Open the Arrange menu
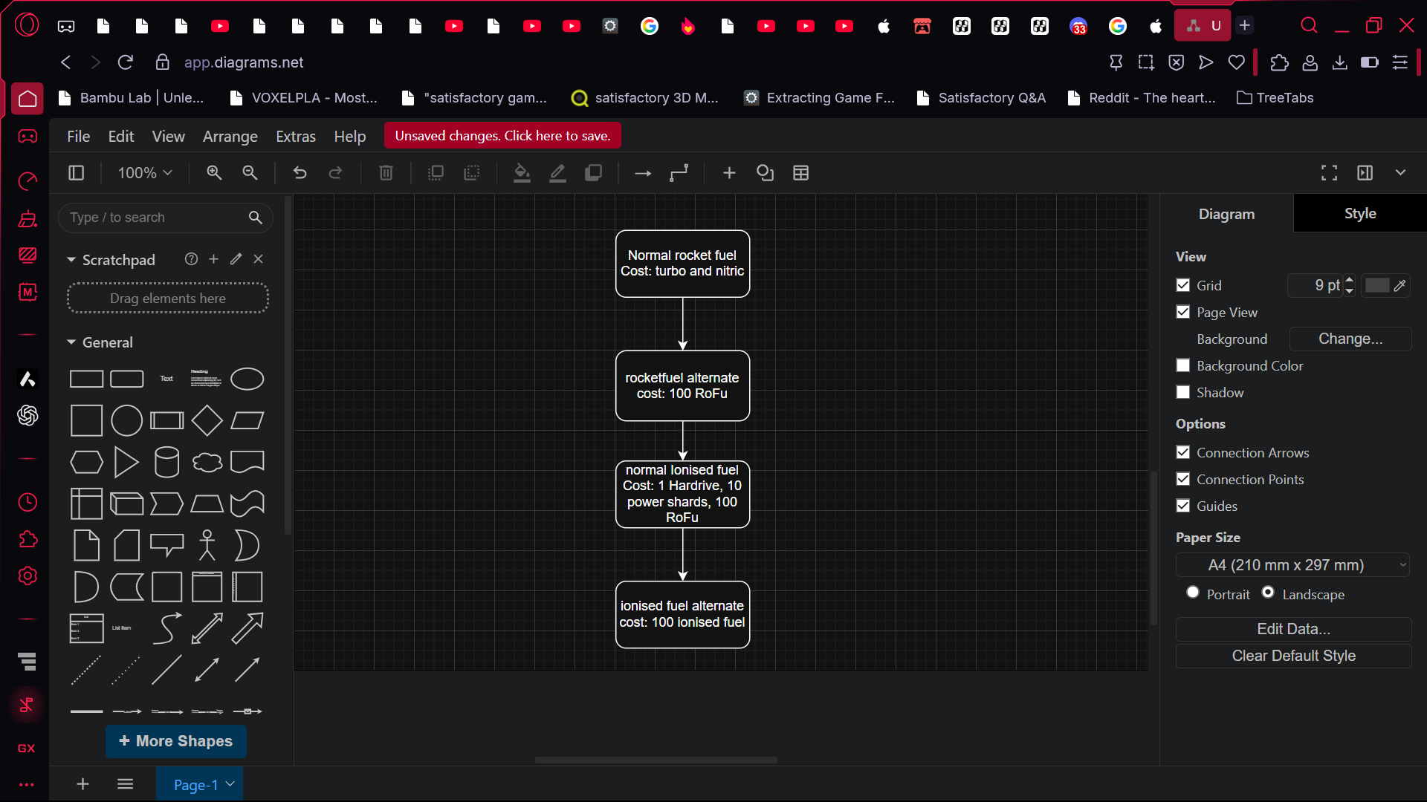This screenshot has width=1427, height=802. coord(230,137)
